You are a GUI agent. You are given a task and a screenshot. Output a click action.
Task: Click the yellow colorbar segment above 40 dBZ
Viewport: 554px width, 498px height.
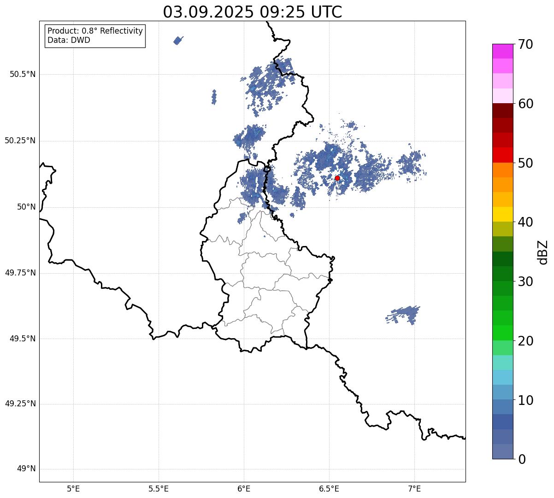tap(502, 215)
